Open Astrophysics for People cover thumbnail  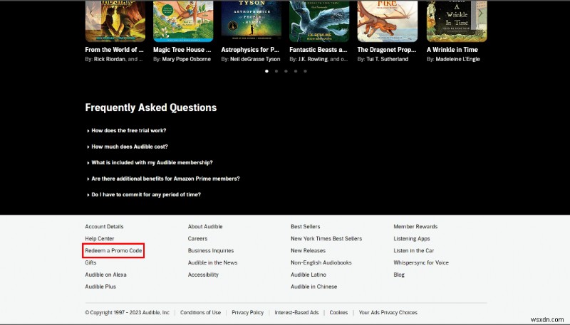(x=252, y=21)
